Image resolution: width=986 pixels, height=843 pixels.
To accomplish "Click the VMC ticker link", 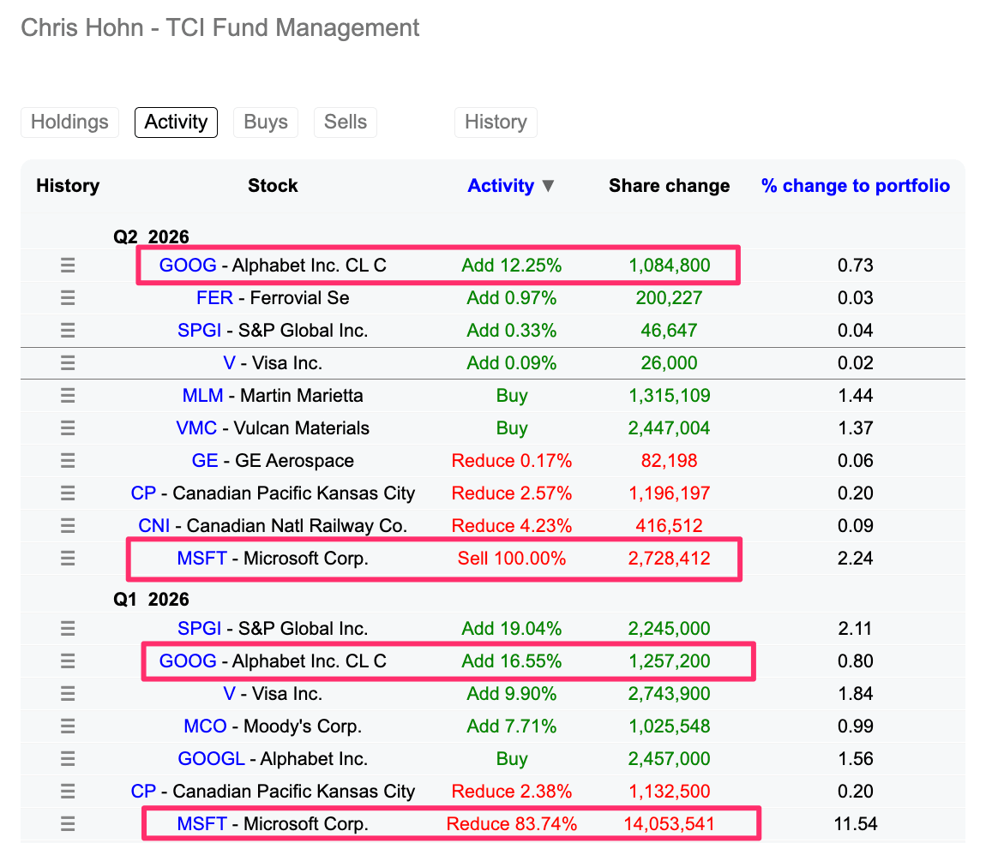I will point(196,428).
